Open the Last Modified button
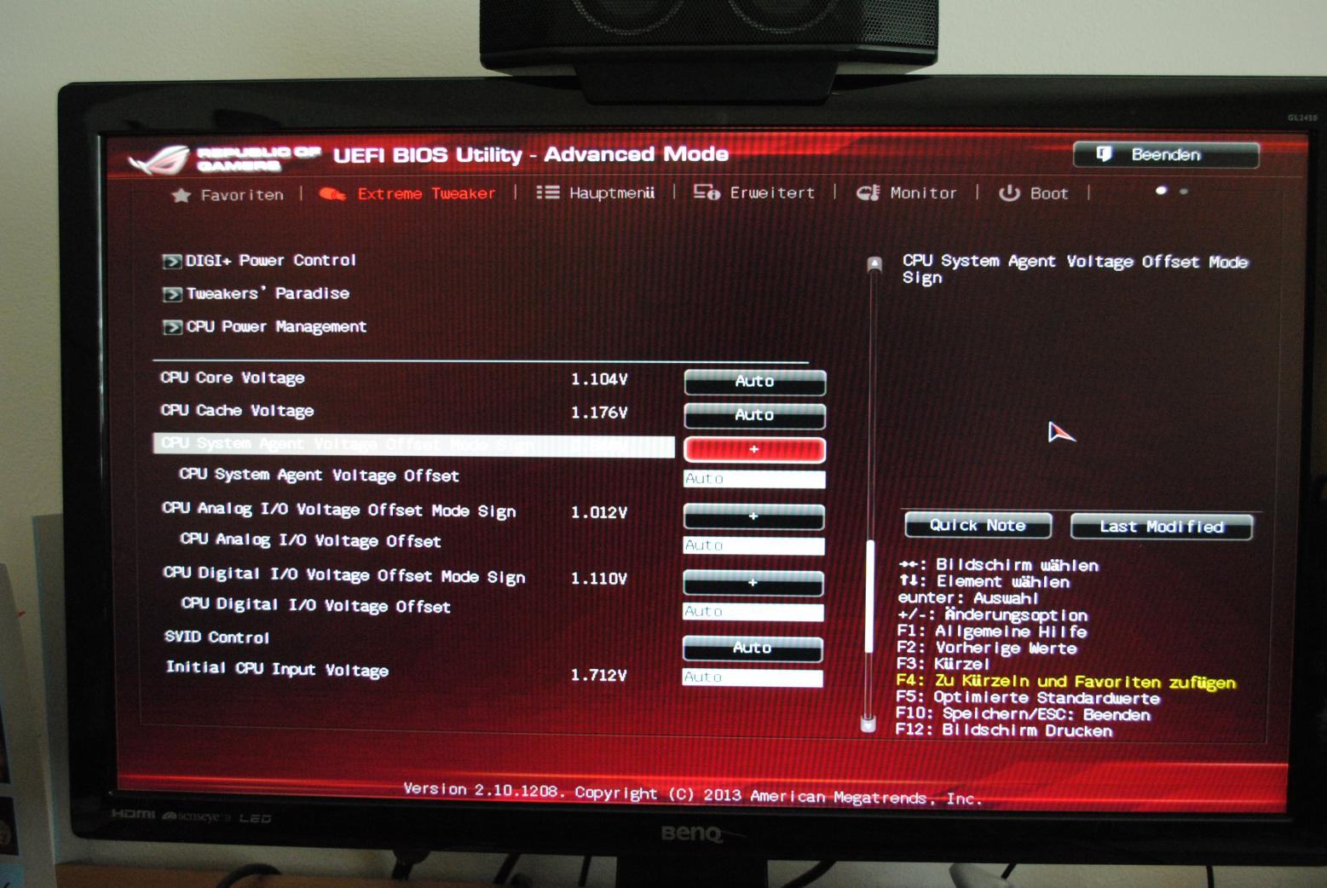The width and height of the screenshot is (1327, 888). [x=1161, y=527]
